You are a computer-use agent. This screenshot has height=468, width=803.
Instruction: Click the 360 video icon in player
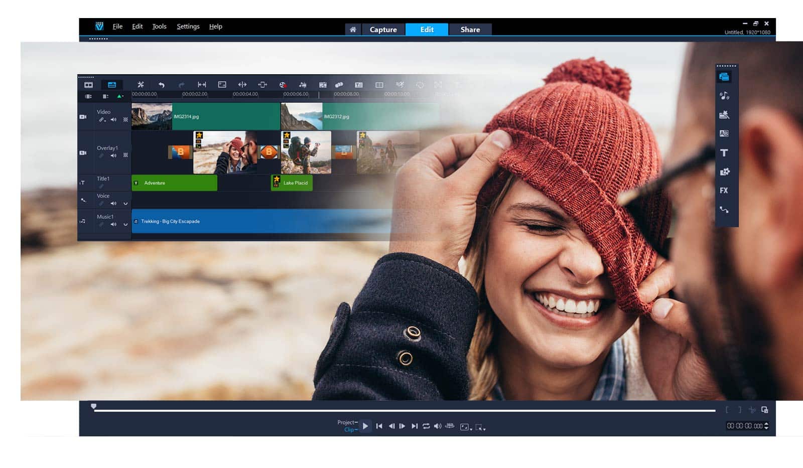[450, 426]
